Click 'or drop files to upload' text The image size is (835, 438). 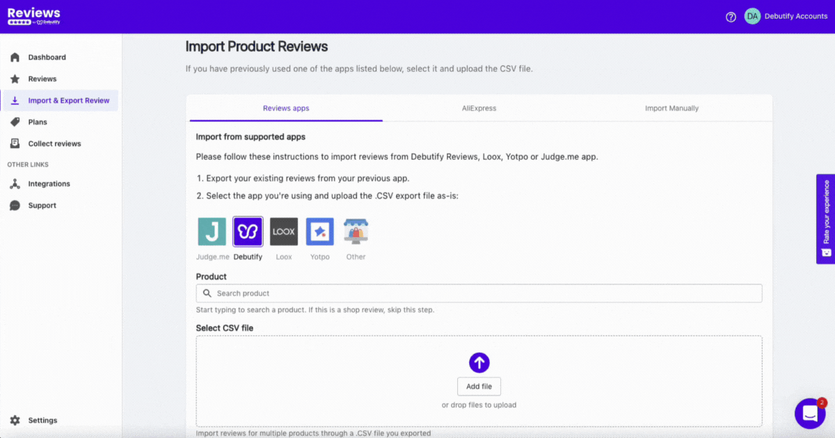(x=479, y=405)
